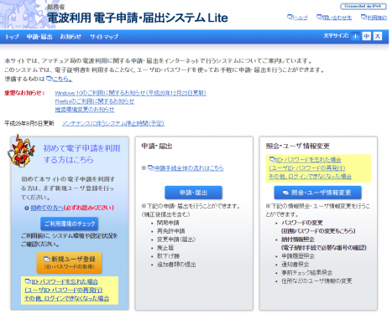This screenshot has width=392, height=314.
Task: Click the 照会・ユーザ情報変更 button
Action: [317, 193]
